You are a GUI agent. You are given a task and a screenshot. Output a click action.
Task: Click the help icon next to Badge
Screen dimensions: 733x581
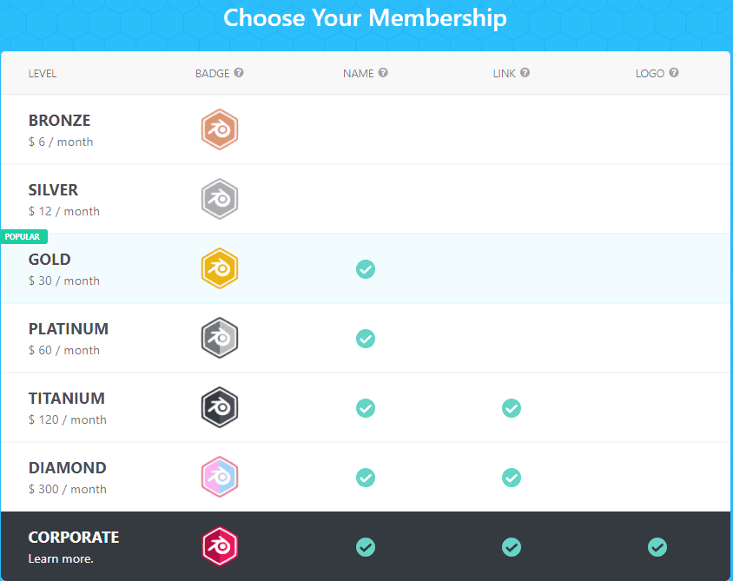click(239, 73)
